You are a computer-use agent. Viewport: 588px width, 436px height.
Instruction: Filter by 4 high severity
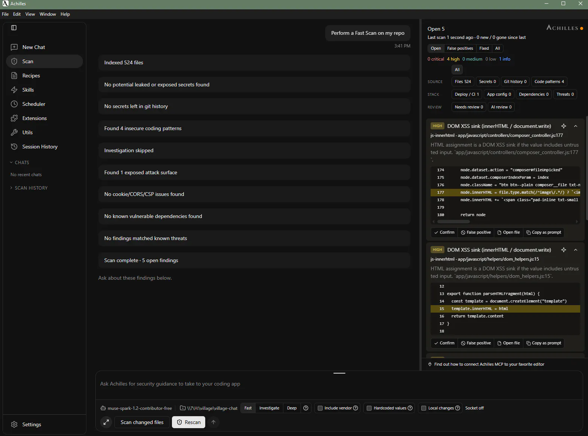453,59
